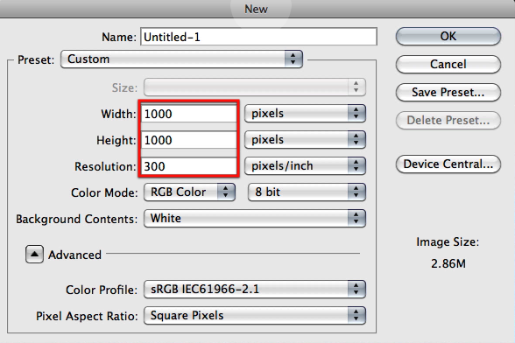Open the Height units pixels dropdown

(305, 140)
